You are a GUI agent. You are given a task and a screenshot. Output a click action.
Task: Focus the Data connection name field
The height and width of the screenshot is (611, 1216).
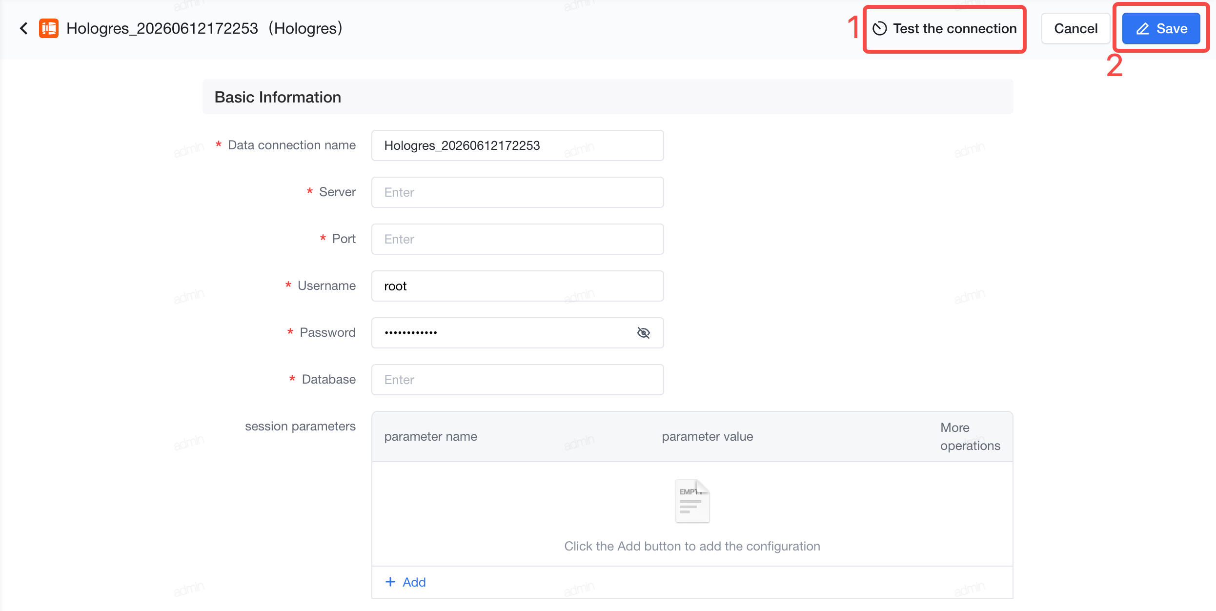coord(517,145)
